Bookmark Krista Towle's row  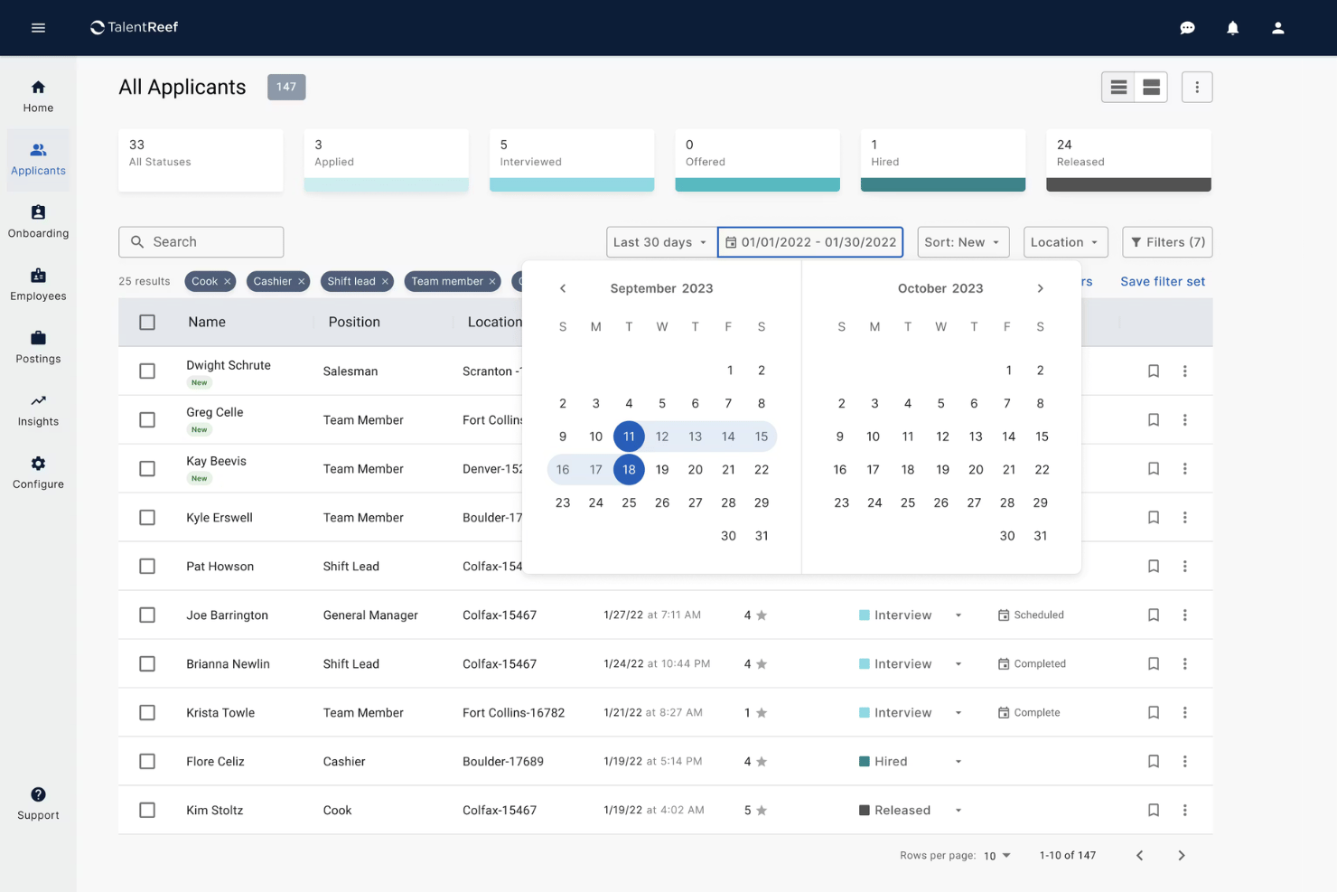click(1154, 713)
